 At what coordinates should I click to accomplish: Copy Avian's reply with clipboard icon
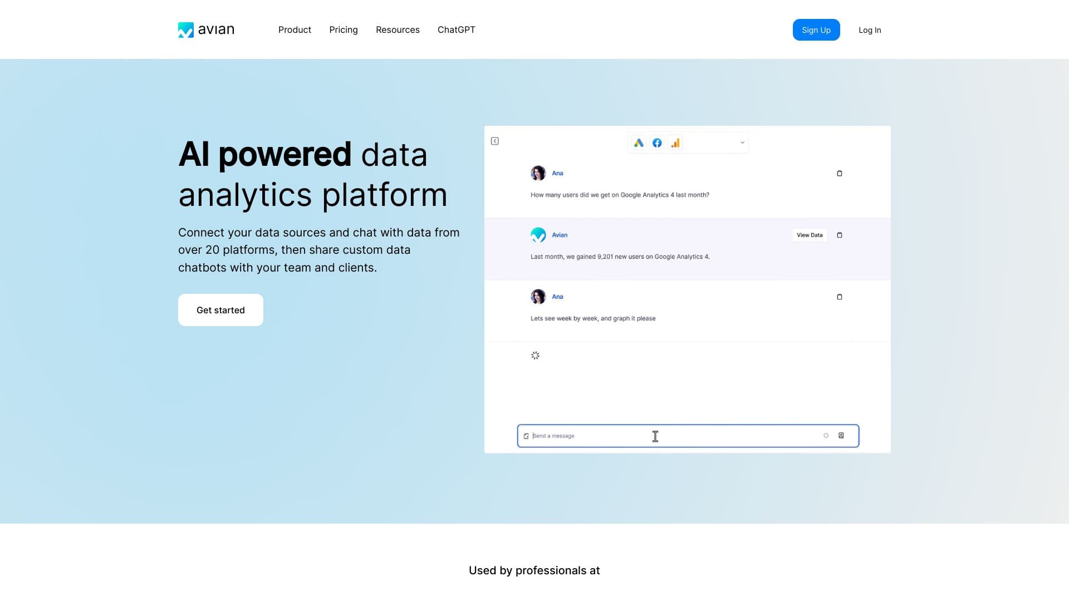pos(839,235)
